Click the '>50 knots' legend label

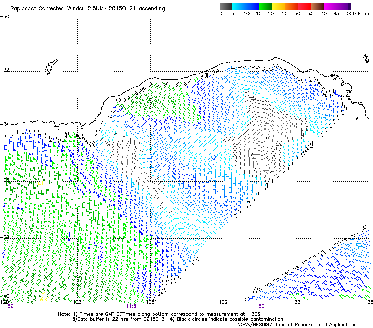(x=358, y=14)
